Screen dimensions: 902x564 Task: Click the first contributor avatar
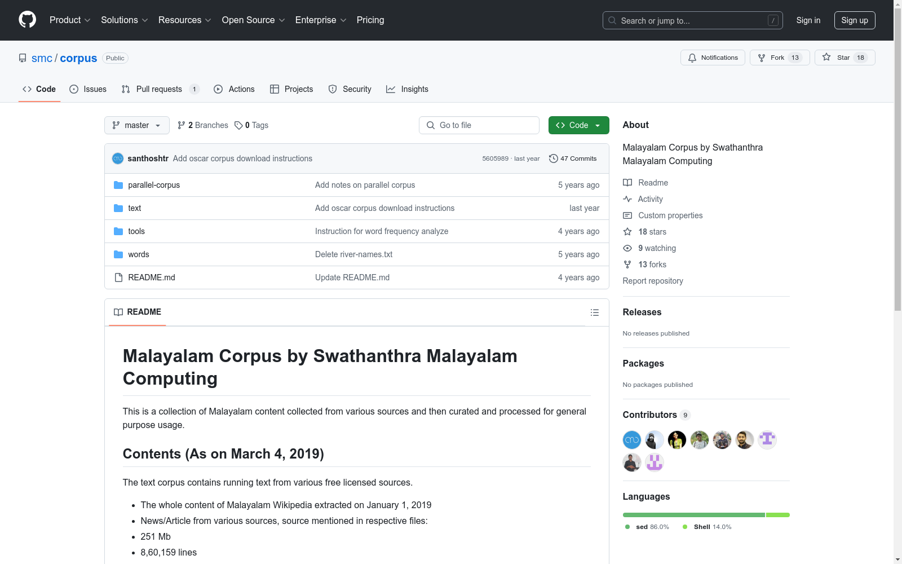pos(632,439)
